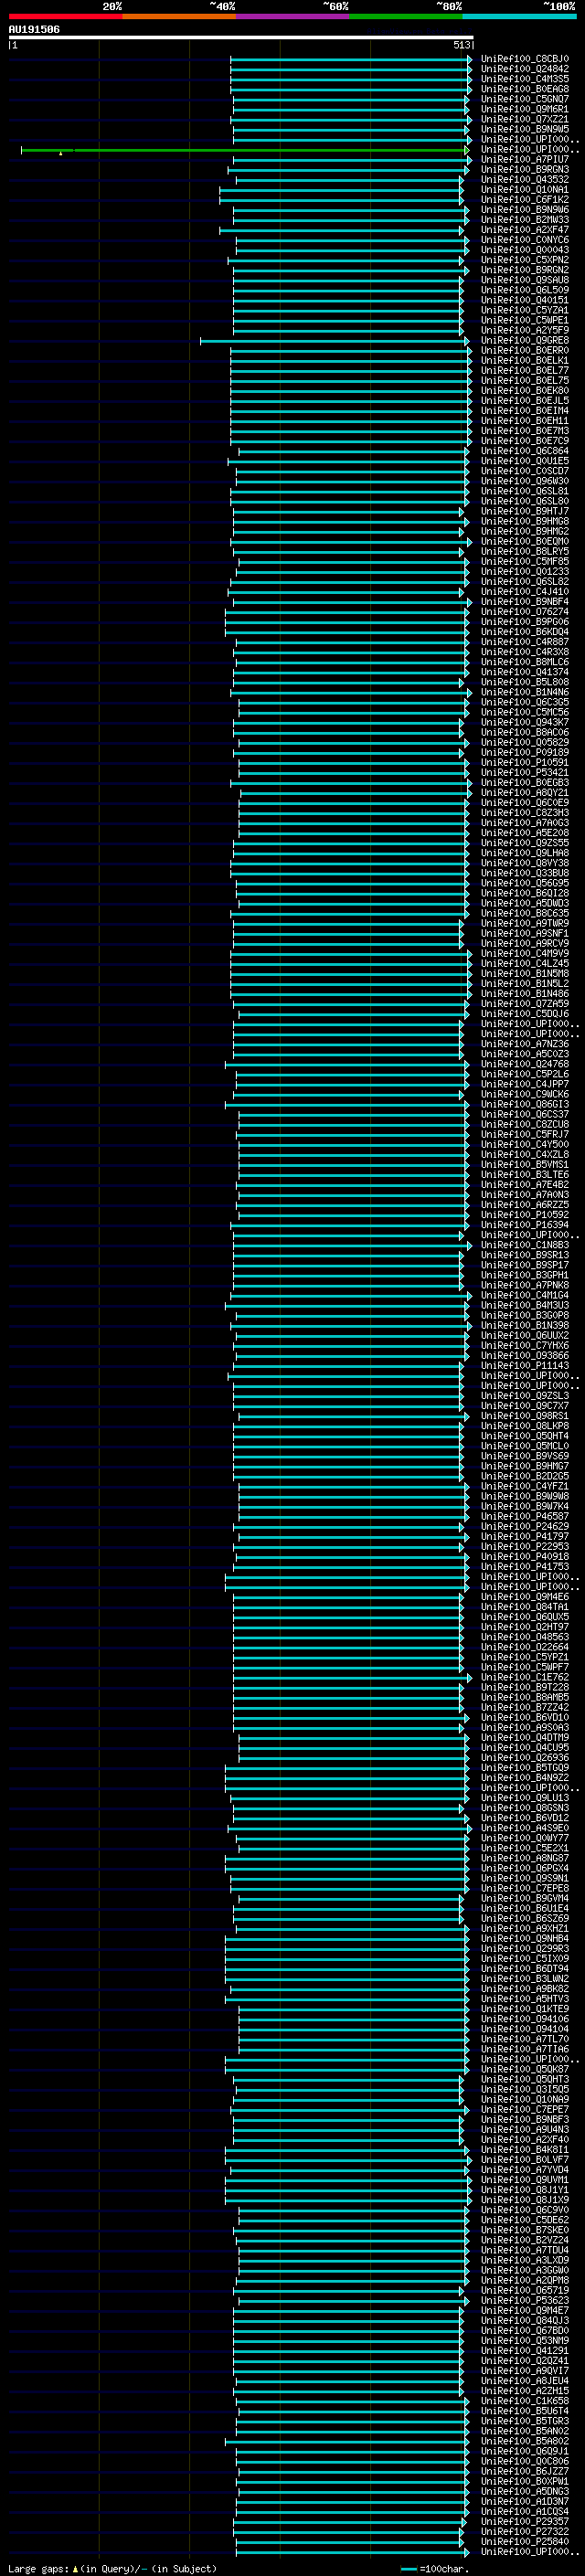Open hit UniRef100_B0EAG8
Screen dimensions: 585x2576
[524, 89]
